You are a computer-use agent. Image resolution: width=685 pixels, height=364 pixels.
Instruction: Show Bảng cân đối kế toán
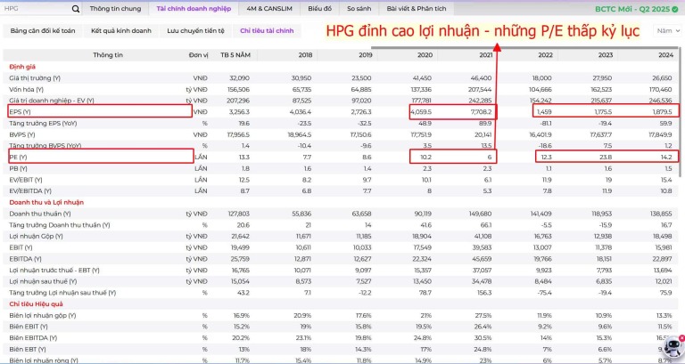tap(43, 31)
